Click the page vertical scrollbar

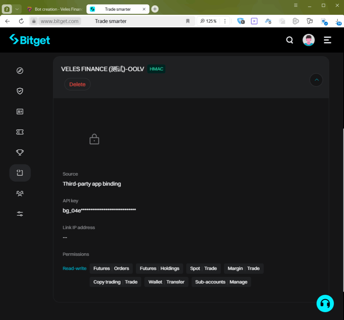pos(343,210)
